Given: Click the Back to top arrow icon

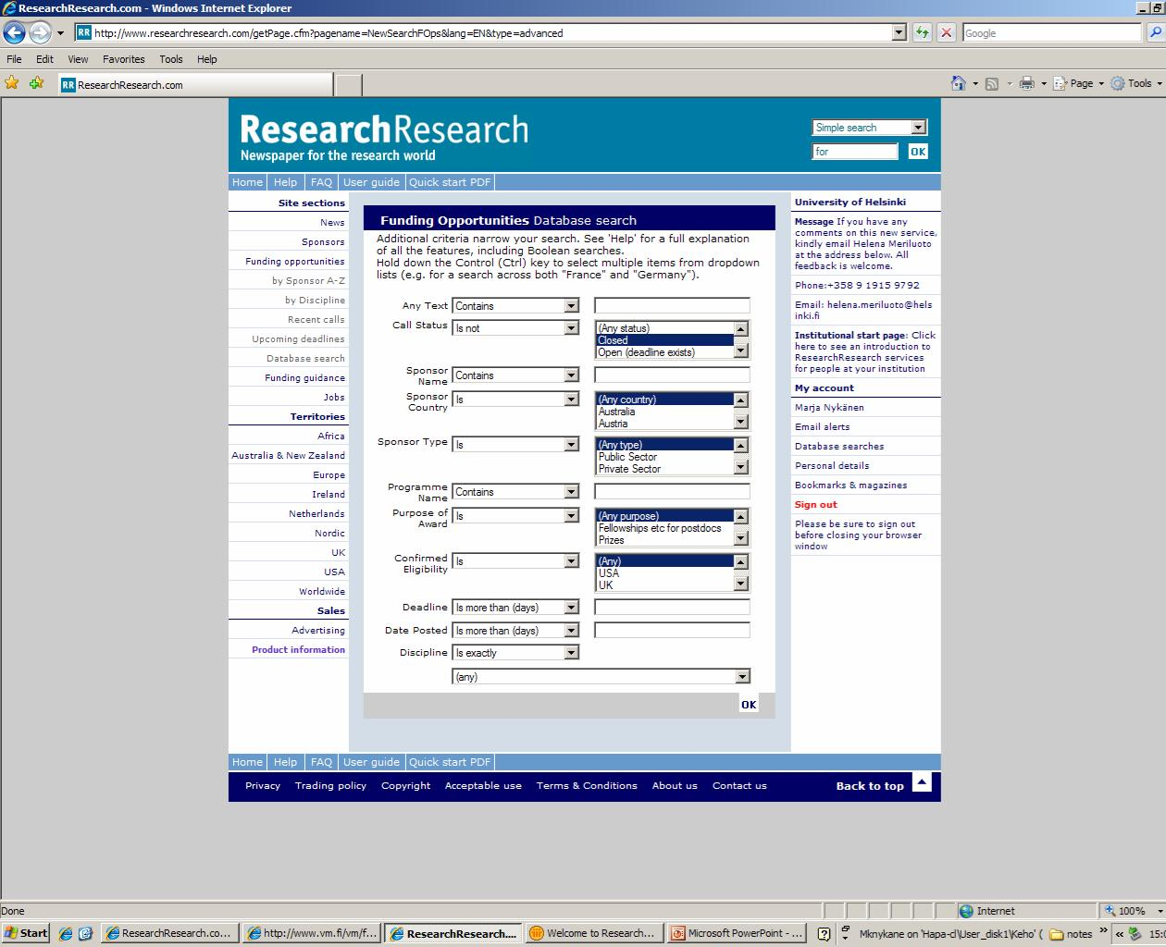Looking at the screenshot, I should pos(922,782).
